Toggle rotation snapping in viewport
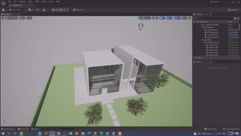The width and height of the screenshot is (241, 136). click(168, 18)
